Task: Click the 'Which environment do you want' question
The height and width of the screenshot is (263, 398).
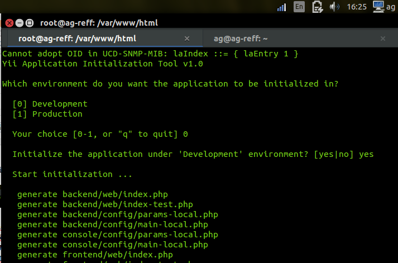Action: click(x=170, y=84)
